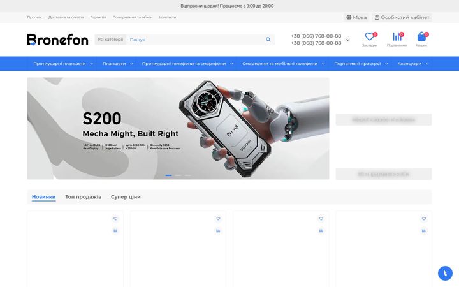Add third product card to comparison
This screenshot has width=459, height=287.
321,231
